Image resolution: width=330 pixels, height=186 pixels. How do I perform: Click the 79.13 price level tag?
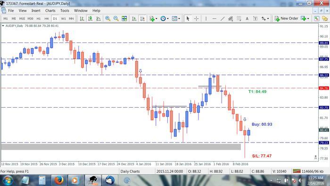324,143
